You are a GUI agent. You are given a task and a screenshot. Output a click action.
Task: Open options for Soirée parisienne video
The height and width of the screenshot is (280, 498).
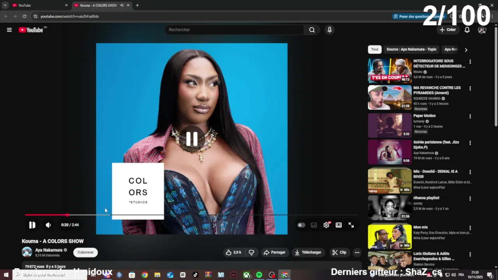point(470,143)
